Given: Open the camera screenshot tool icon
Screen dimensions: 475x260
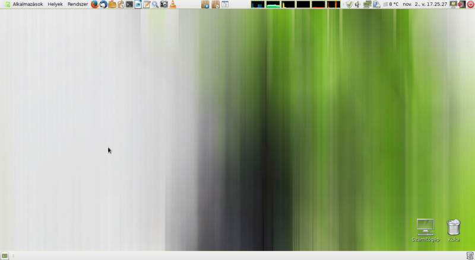Looking at the screenshot, I should pos(164,4).
